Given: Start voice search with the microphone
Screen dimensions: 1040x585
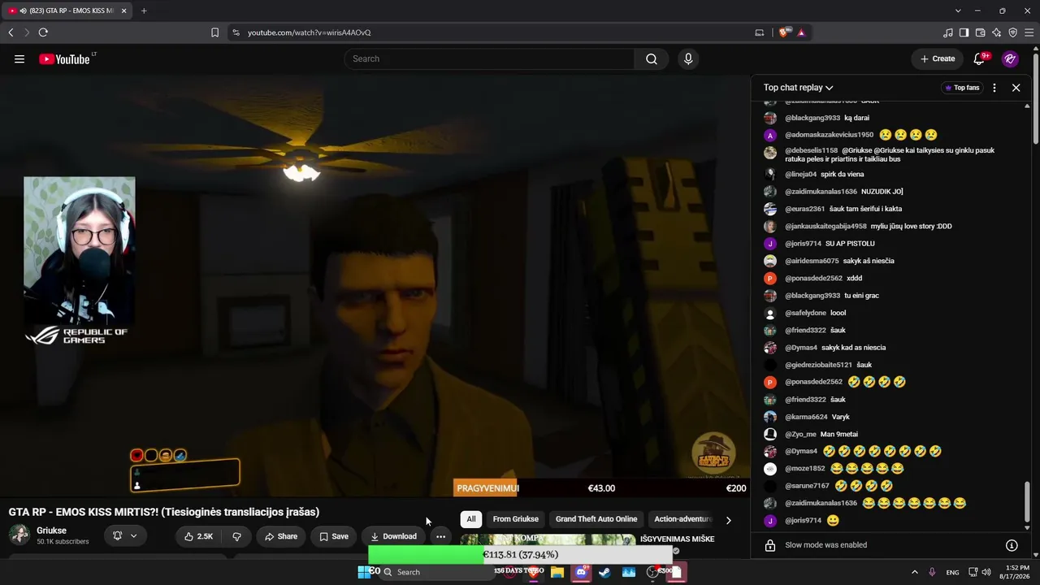Looking at the screenshot, I should pos(688,58).
